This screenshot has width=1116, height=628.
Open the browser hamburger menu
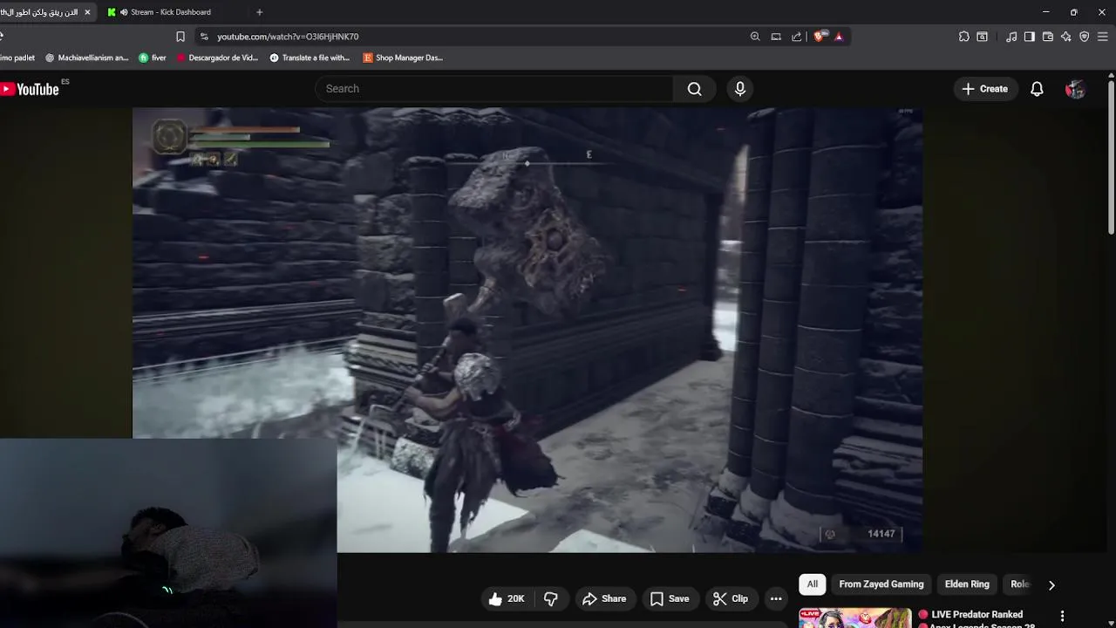pyautogui.click(x=1103, y=37)
